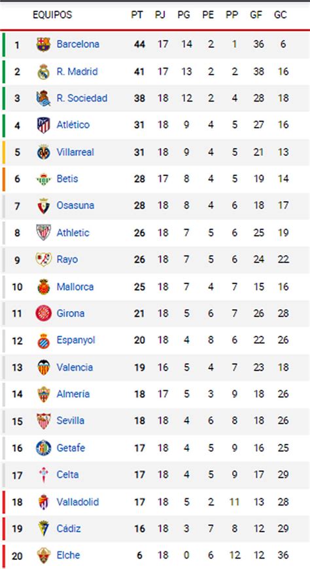The image size is (310, 569).
Task: Click the Atlético club crest
Action: (44, 125)
